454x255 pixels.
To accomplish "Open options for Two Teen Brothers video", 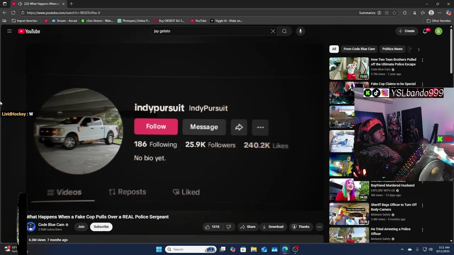I will (422, 60).
